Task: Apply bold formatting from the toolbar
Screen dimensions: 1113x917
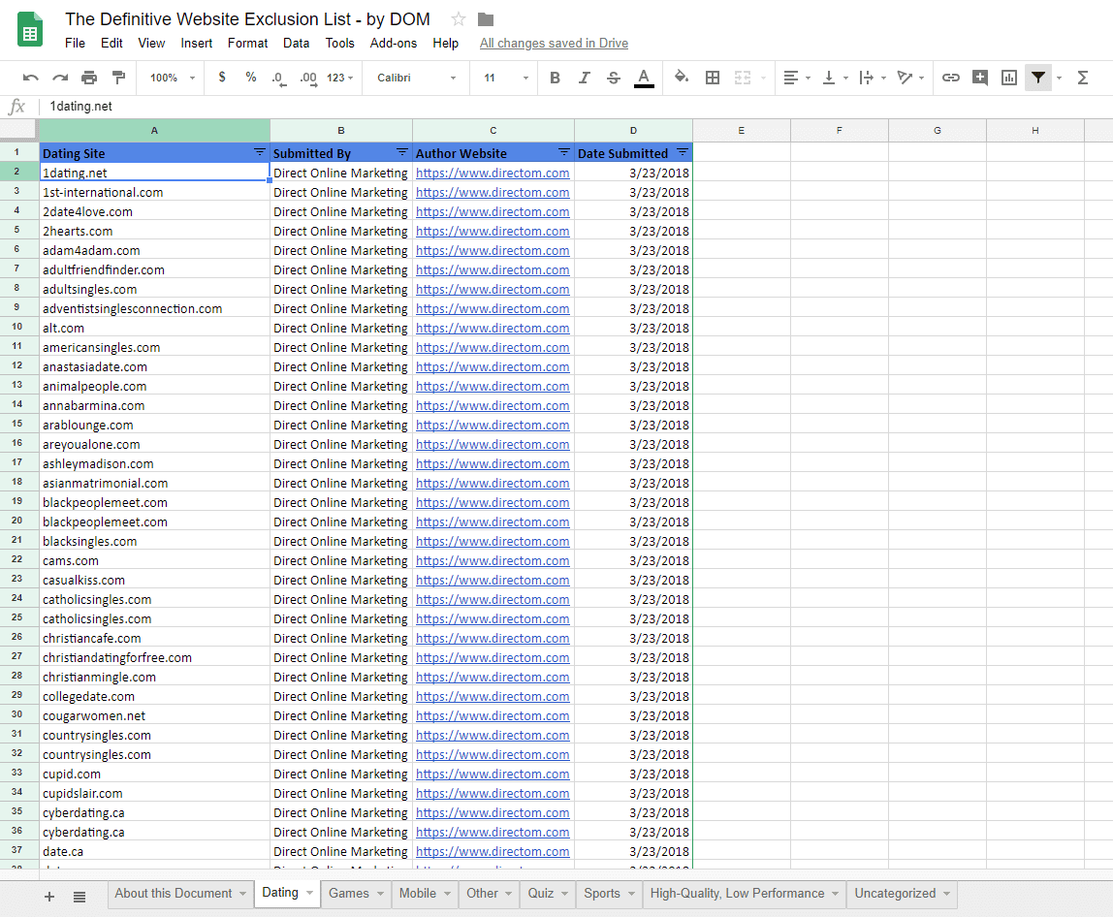Action: (x=555, y=78)
